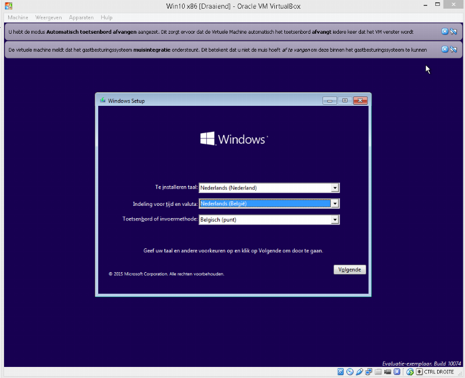The height and width of the screenshot is (378, 465).
Task: Expand the Toetsenbord of invoermethode arrow
Action: coord(335,220)
